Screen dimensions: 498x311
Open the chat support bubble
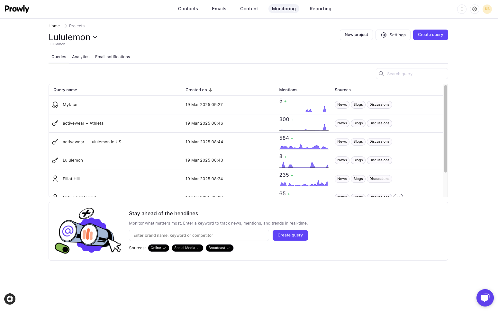pos(485,298)
